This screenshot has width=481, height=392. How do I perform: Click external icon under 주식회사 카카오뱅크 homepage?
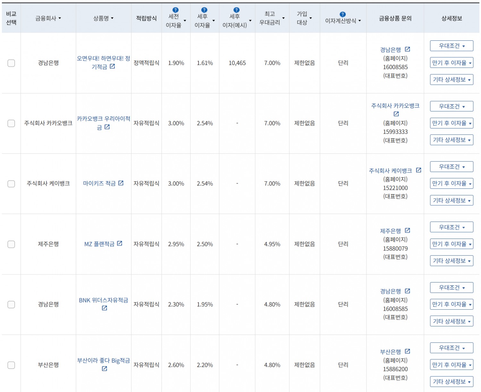point(396,114)
